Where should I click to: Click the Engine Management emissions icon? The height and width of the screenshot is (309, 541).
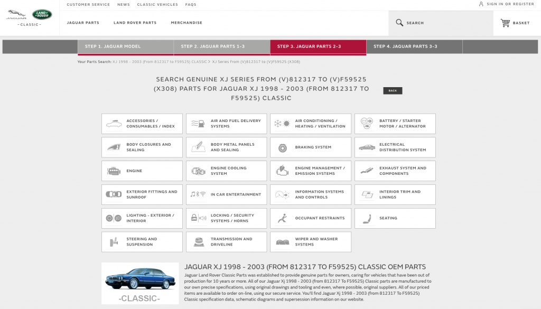pyautogui.click(x=282, y=171)
